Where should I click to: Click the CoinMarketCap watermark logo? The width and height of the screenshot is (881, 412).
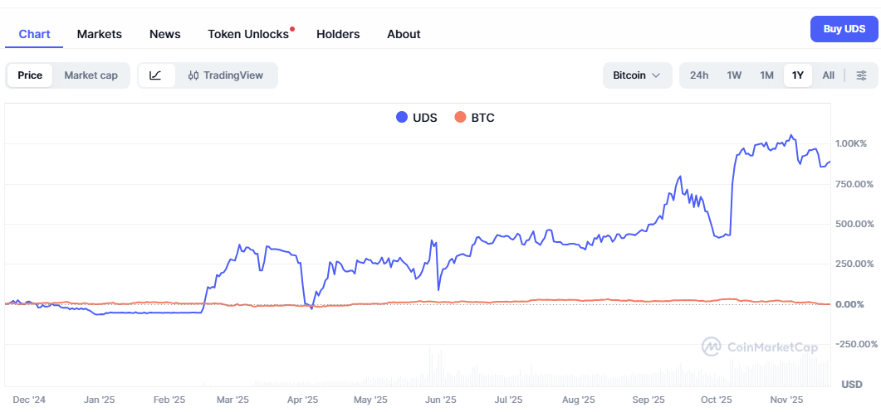759,347
